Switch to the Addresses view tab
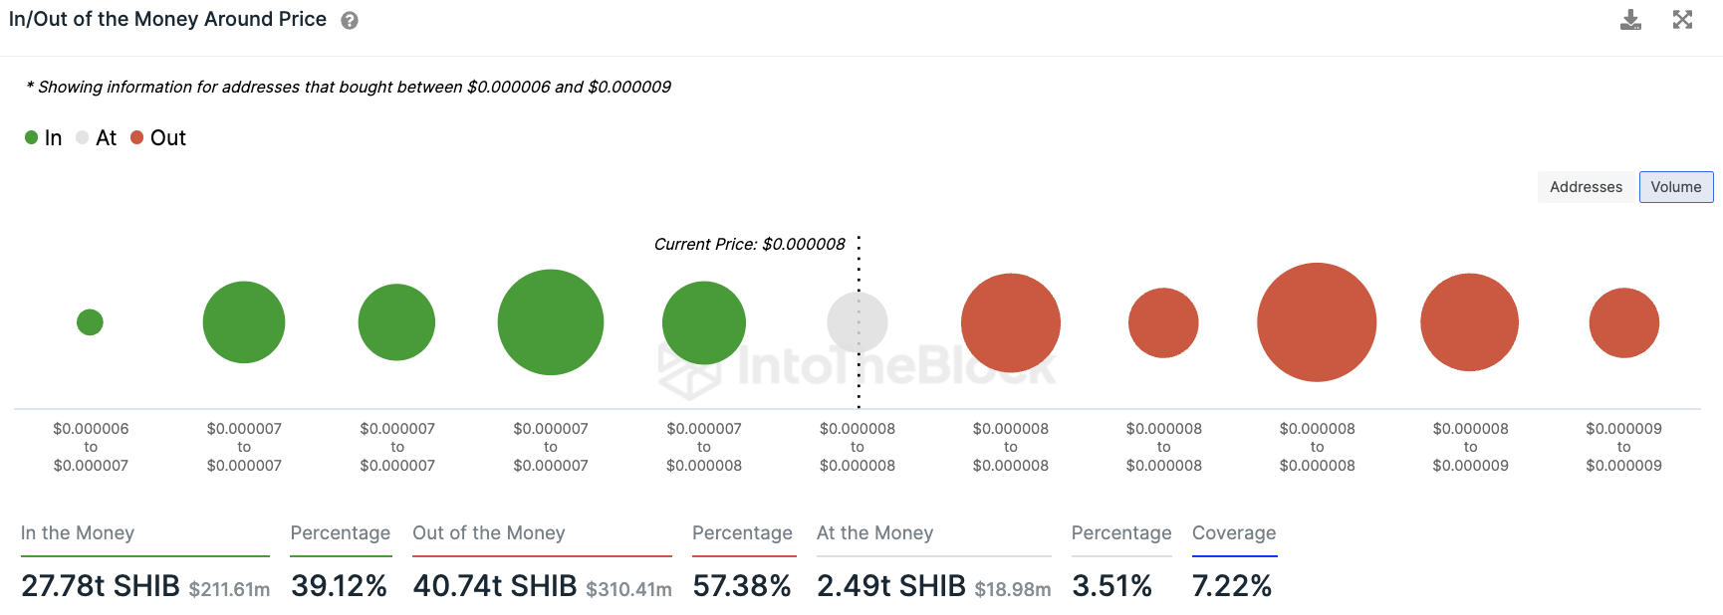The height and width of the screenshot is (615, 1723). coord(1586,187)
